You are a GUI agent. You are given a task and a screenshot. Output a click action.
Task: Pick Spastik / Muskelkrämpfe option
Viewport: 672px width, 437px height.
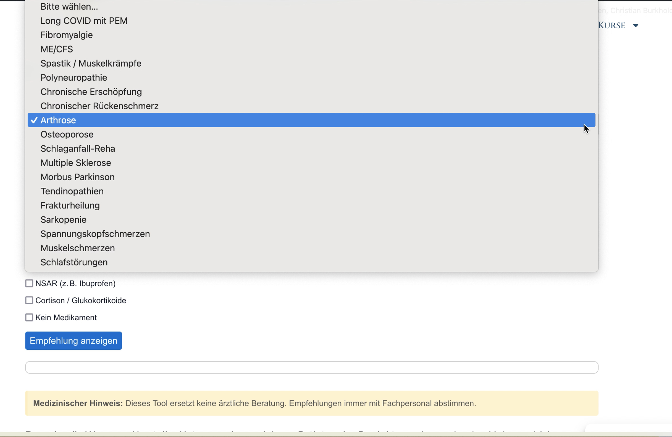(91, 63)
